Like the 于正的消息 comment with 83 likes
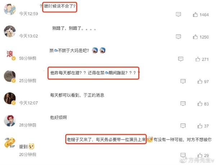Viewport: 216px width, 165px height. pos(200,104)
